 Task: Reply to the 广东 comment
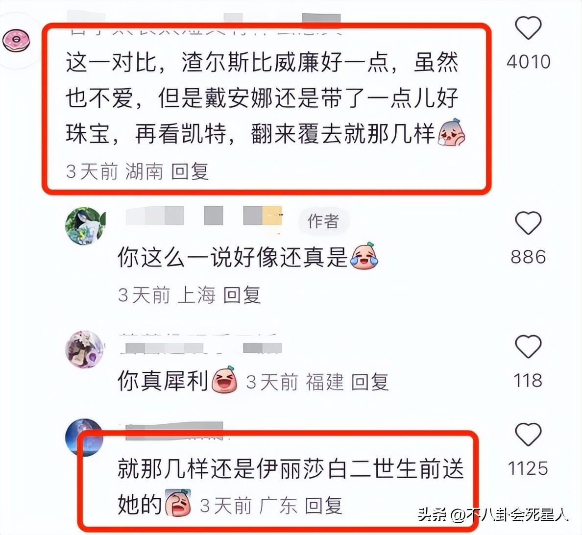[324, 506]
